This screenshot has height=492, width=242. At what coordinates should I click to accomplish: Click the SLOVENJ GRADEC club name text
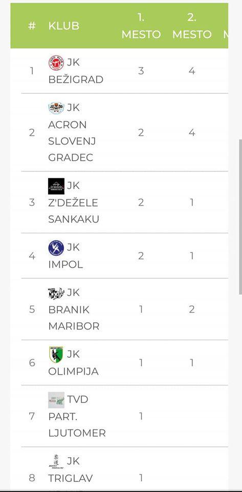click(72, 149)
